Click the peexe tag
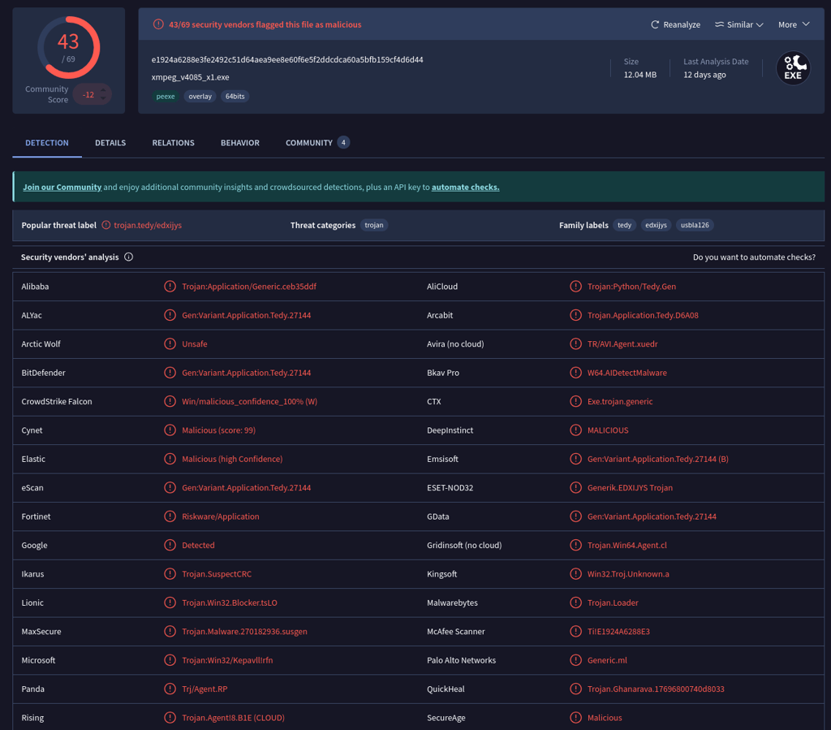The height and width of the screenshot is (730, 831). (x=166, y=97)
